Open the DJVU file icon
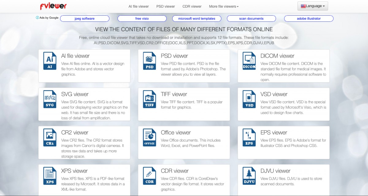Screen dimensions: 368x196 pos(249,176)
